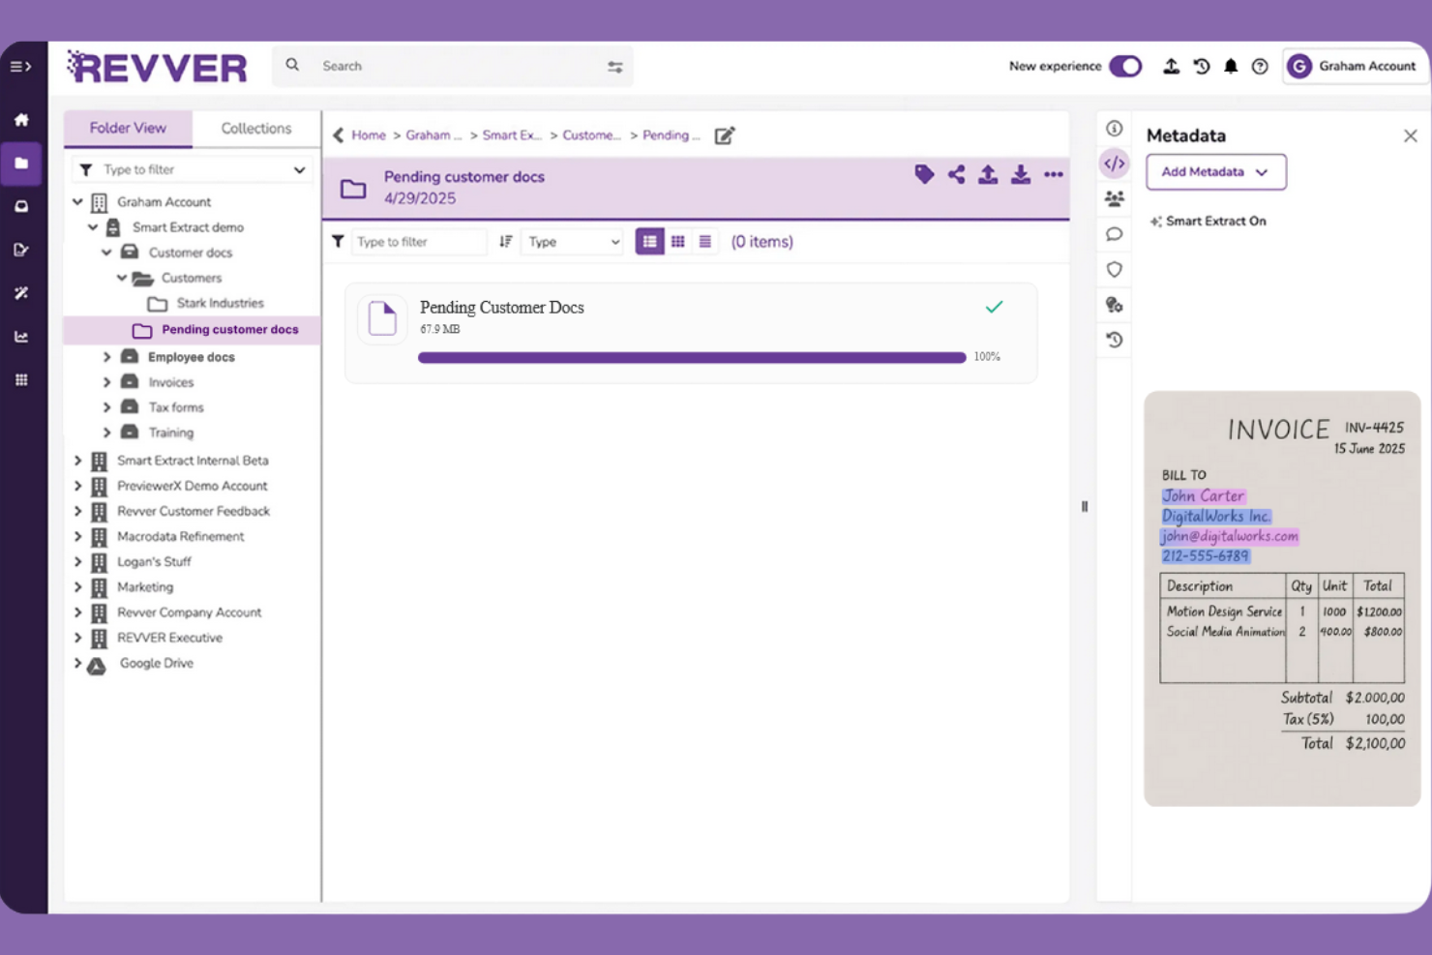
Task: Go to Custome... breadcrumb link
Action: (591, 135)
